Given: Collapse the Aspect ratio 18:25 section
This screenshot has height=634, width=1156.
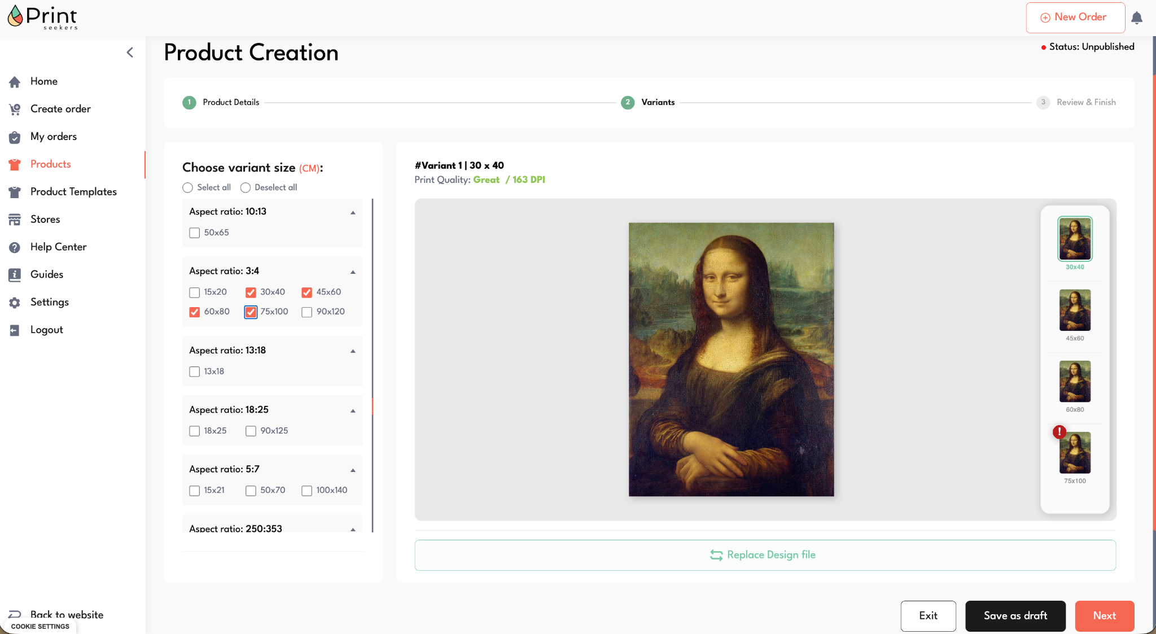Looking at the screenshot, I should (x=353, y=410).
